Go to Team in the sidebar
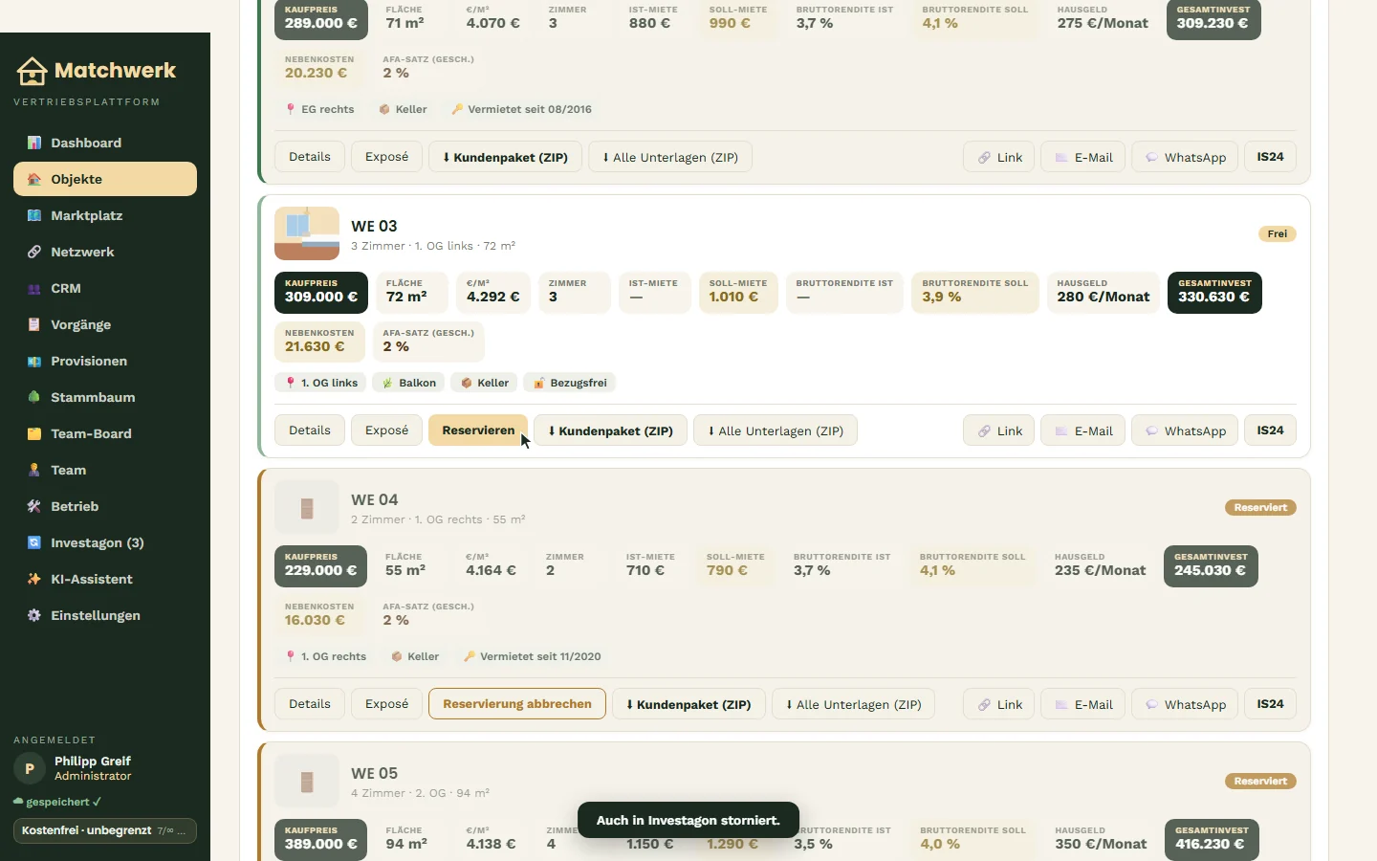This screenshot has width=1377, height=861. tap(105, 470)
